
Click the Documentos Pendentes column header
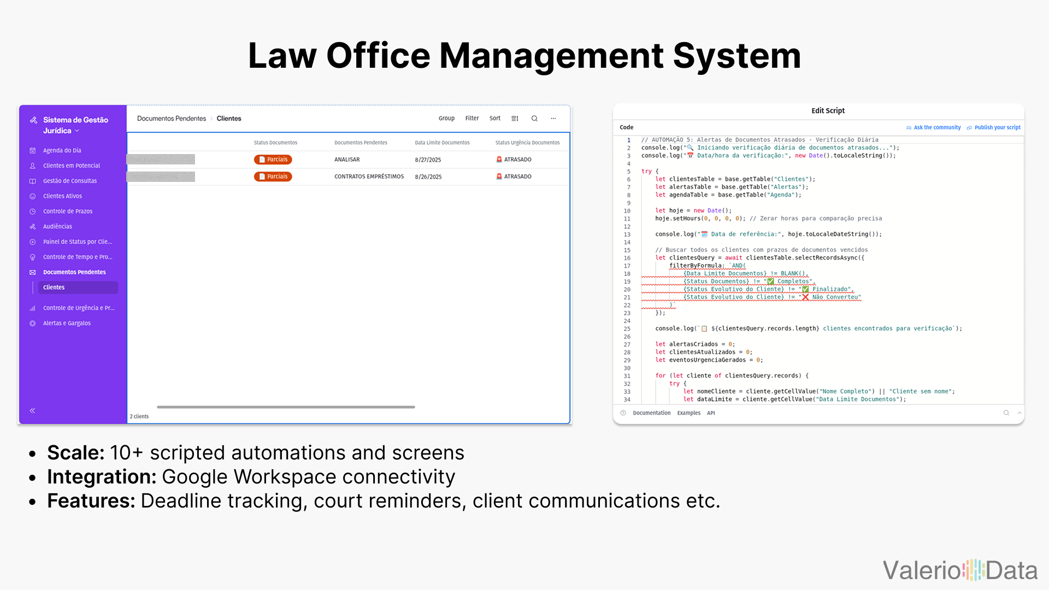tap(361, 143)
